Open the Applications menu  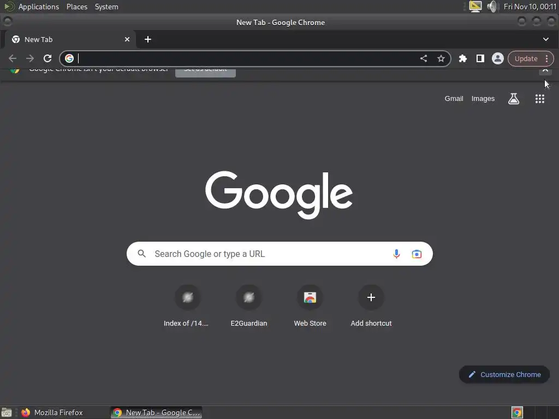coord(39,7)
